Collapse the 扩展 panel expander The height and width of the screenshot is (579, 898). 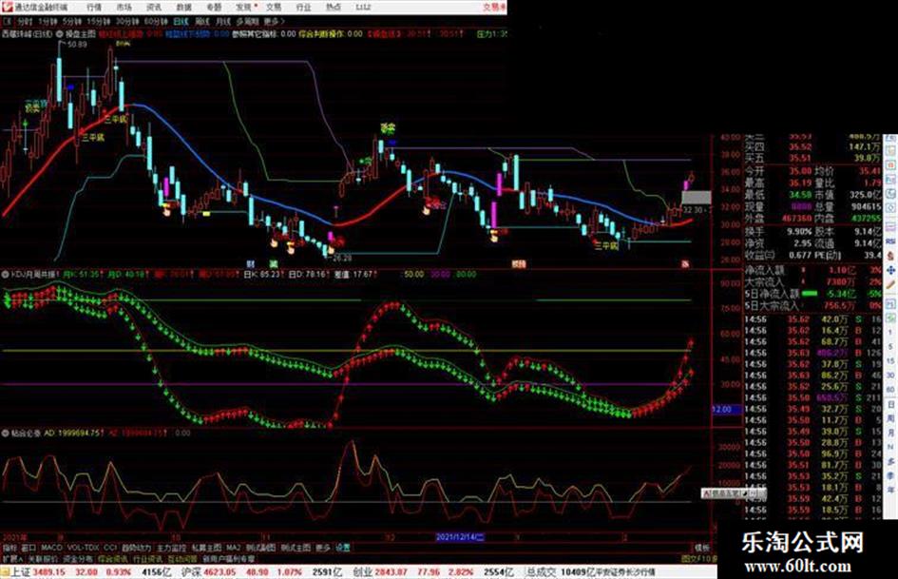coord(11,558)
